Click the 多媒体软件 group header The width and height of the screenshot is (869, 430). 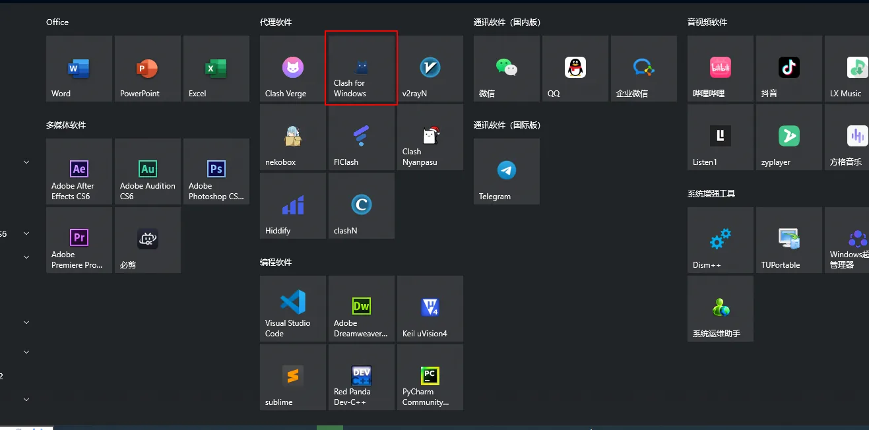point(66,125)
